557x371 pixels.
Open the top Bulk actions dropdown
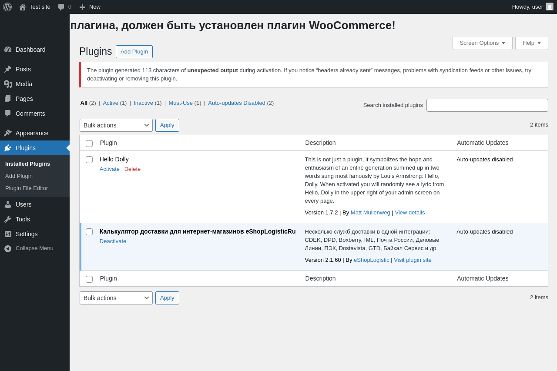click(x=116, y=125)
